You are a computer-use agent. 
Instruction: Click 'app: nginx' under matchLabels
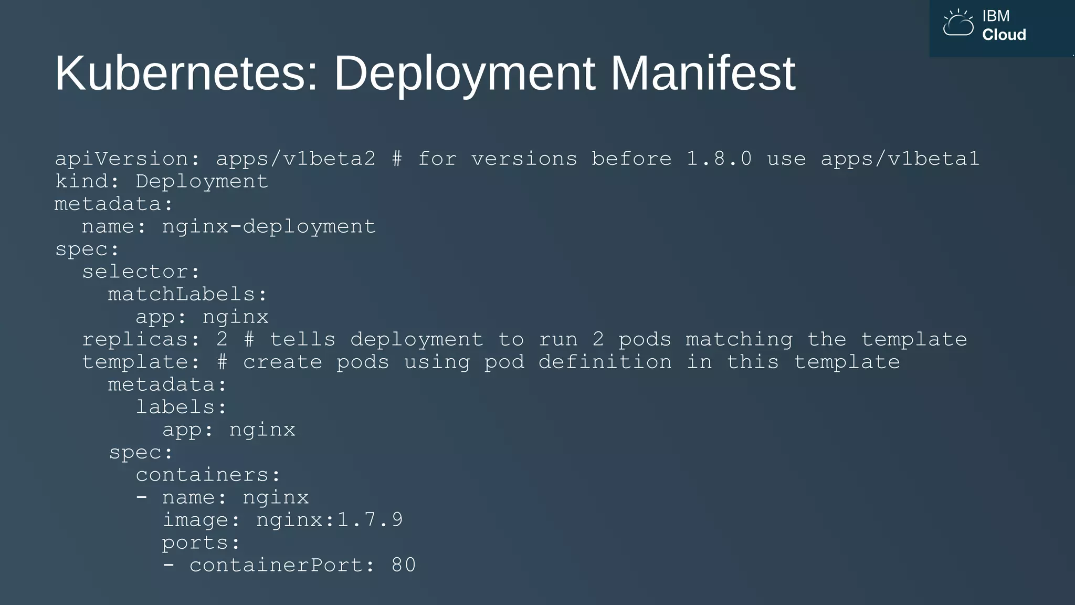[x=202, y=317]
